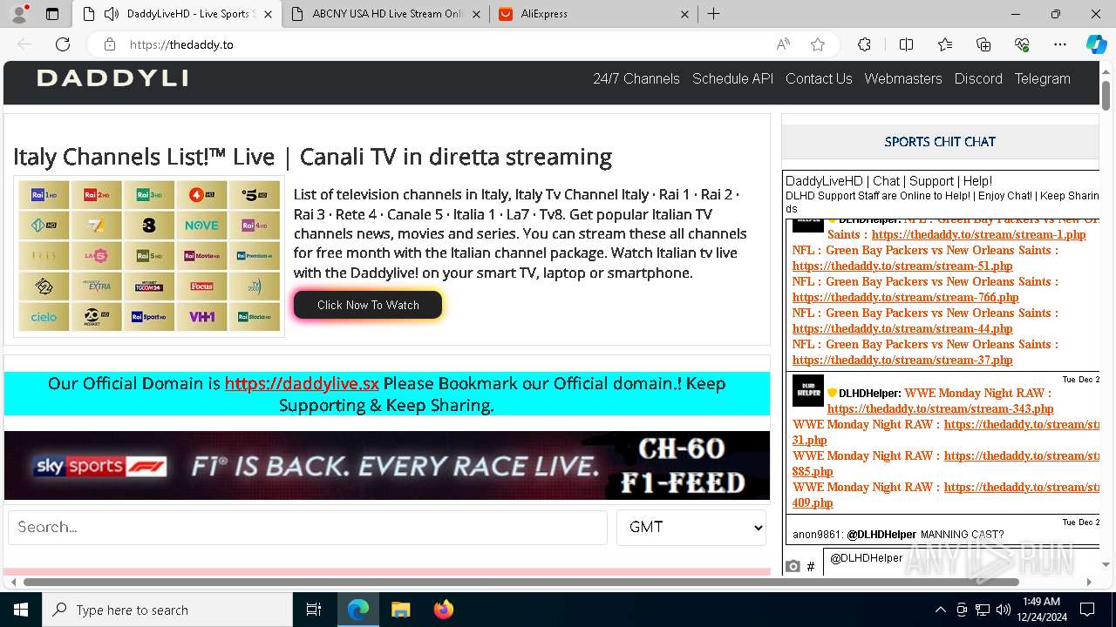This screenshot has height=627, width=1116.
Task: Open the collections icon
Action: click(983, 44)
